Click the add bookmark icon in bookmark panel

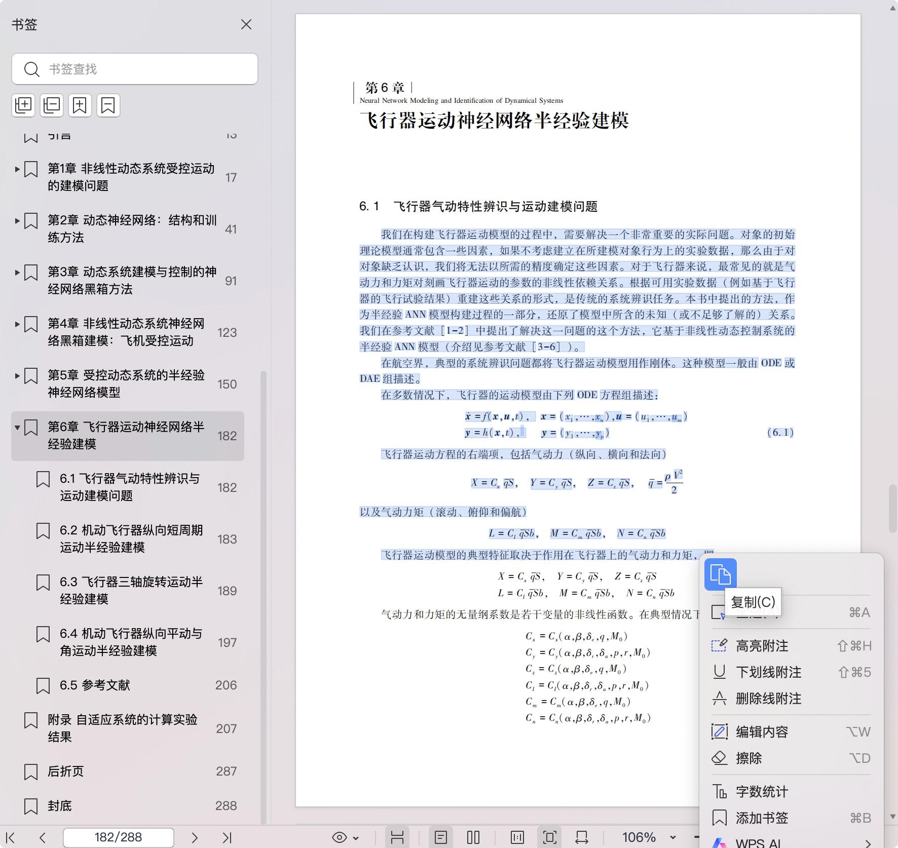[x=80, y=105]
